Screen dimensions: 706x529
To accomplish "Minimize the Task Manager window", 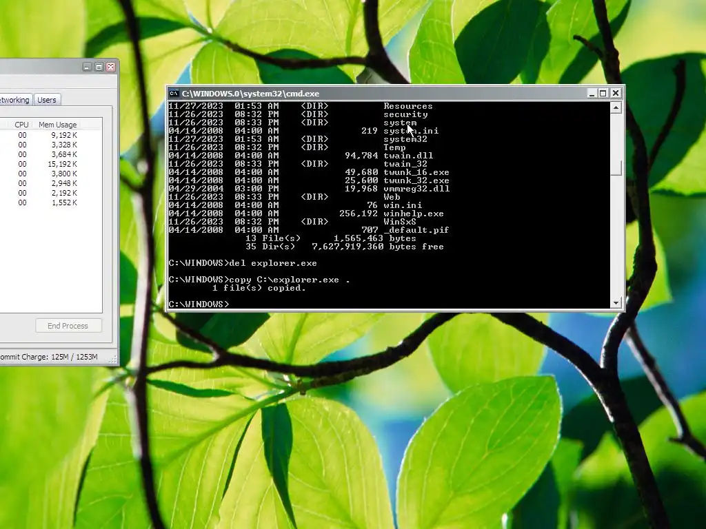I will click(x=88, y=67).
